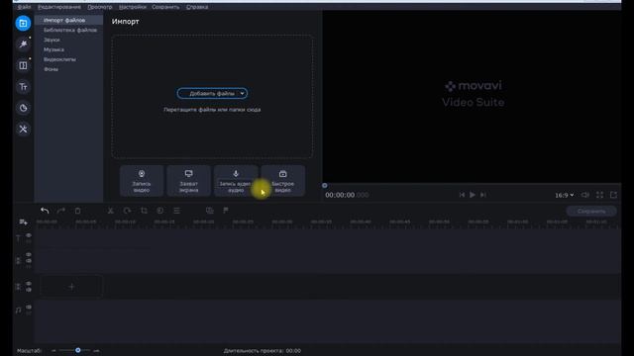Click the preview playback scrubber handle
Viewport: 634px width, 356px height.
pyautogui.click(x=325, y=186)
